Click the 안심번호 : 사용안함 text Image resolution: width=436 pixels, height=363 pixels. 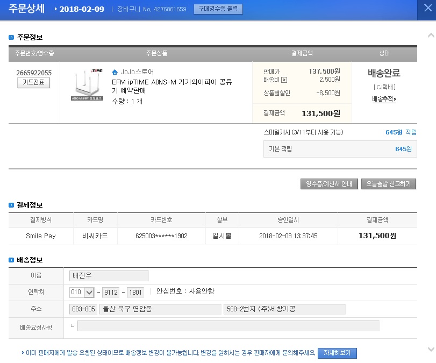185,291
